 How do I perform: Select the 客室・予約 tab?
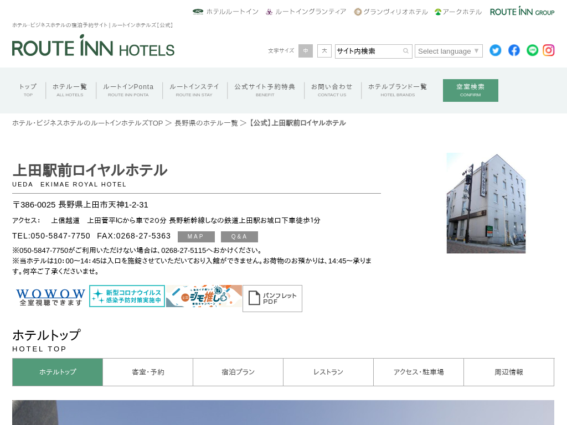point(148,372)
